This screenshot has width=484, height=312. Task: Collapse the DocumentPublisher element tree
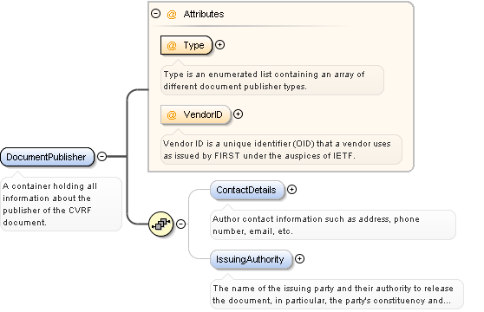pos(101,156)
